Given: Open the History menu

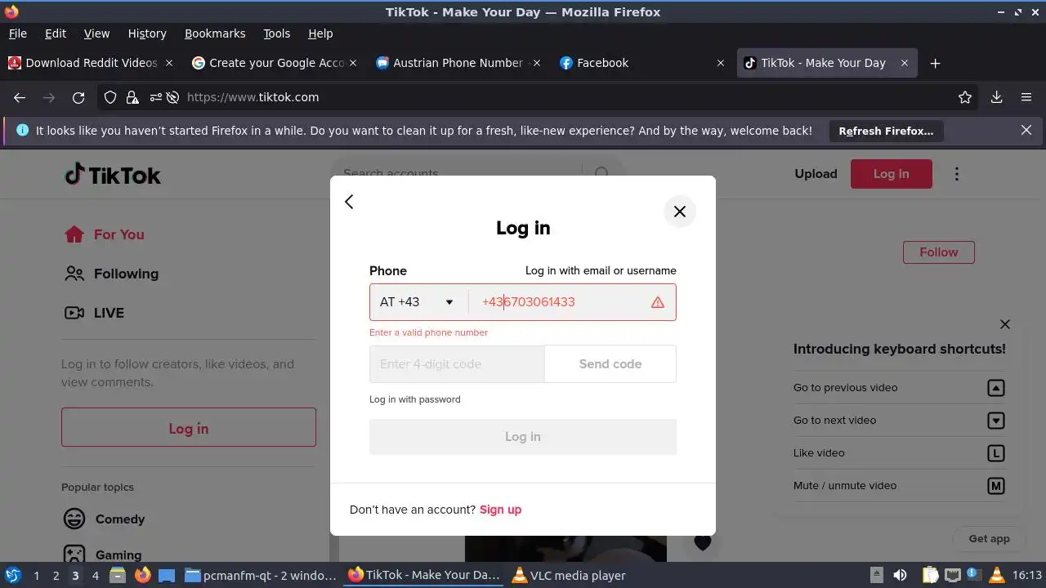Looking at the screenshot, I should [147, 33].
